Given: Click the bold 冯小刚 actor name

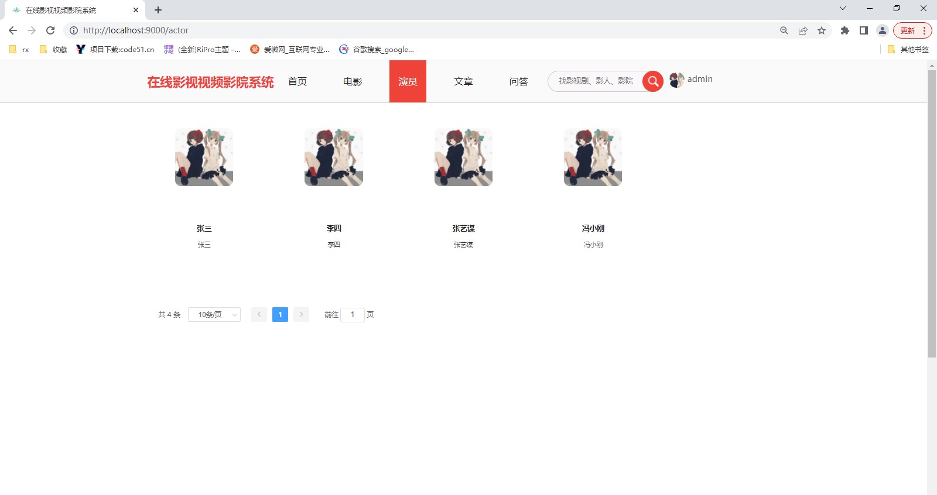Looking at the screenshot, I should pyautogui.click(x=593, y=228).
